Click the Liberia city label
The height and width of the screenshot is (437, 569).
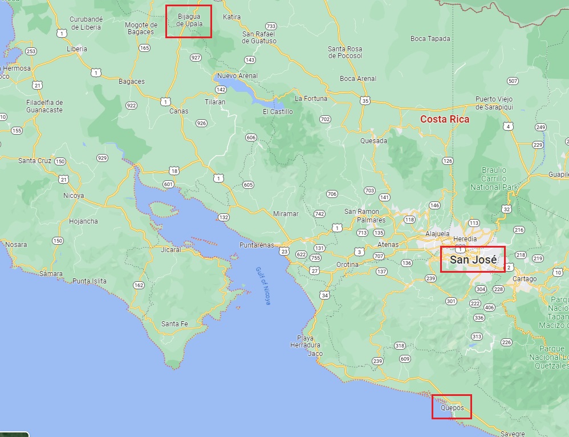pos(77,49)
